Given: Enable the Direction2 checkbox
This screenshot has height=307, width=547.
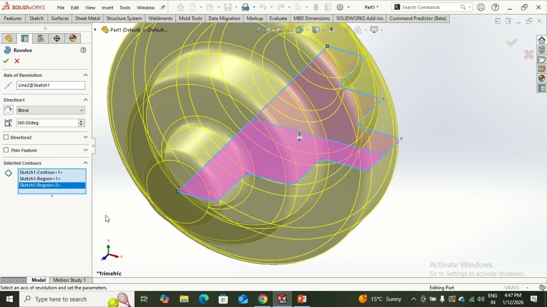Looking at the screenshot, I should click(6, 137).
